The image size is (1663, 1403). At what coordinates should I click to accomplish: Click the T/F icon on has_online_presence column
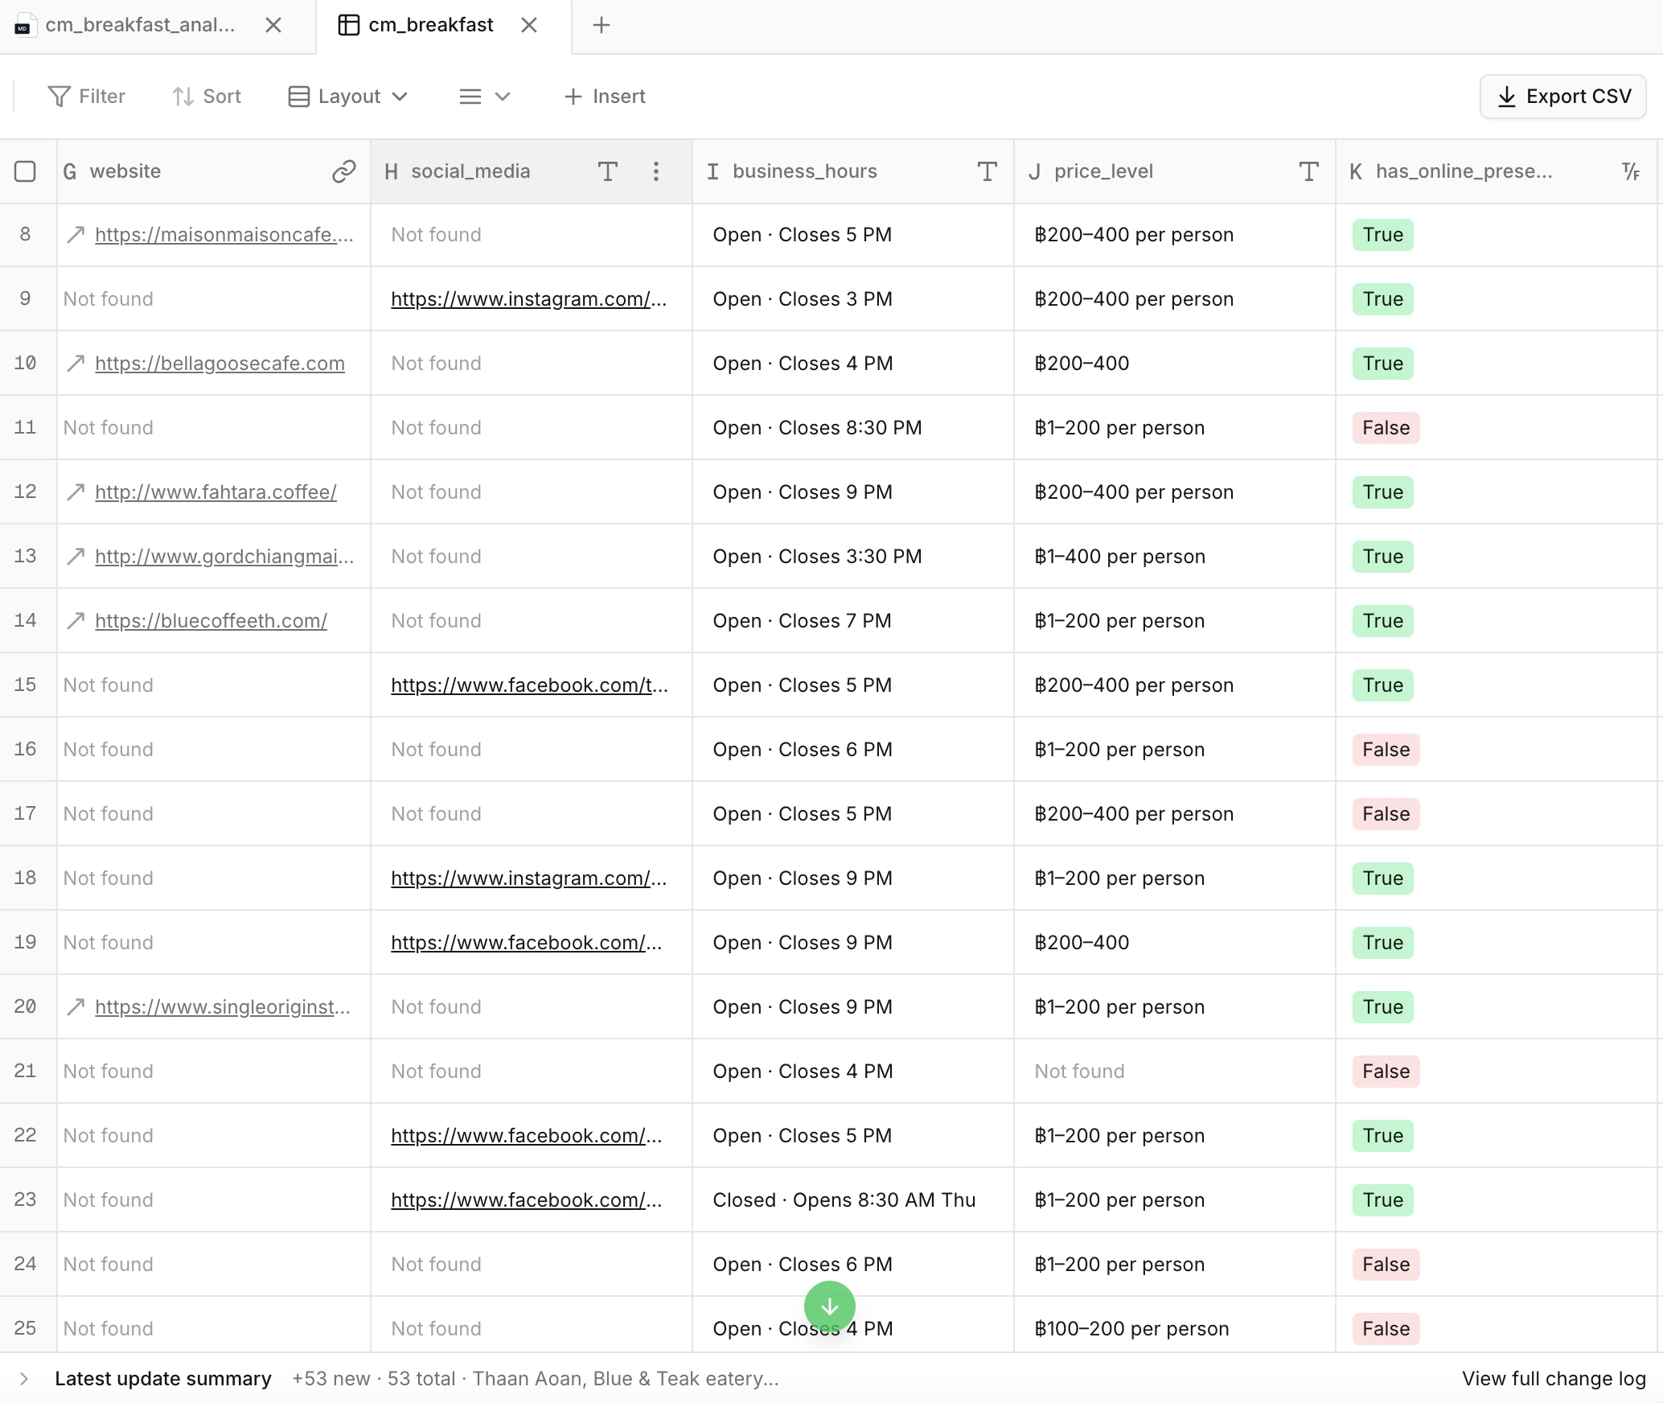[x=1631, y=171]
